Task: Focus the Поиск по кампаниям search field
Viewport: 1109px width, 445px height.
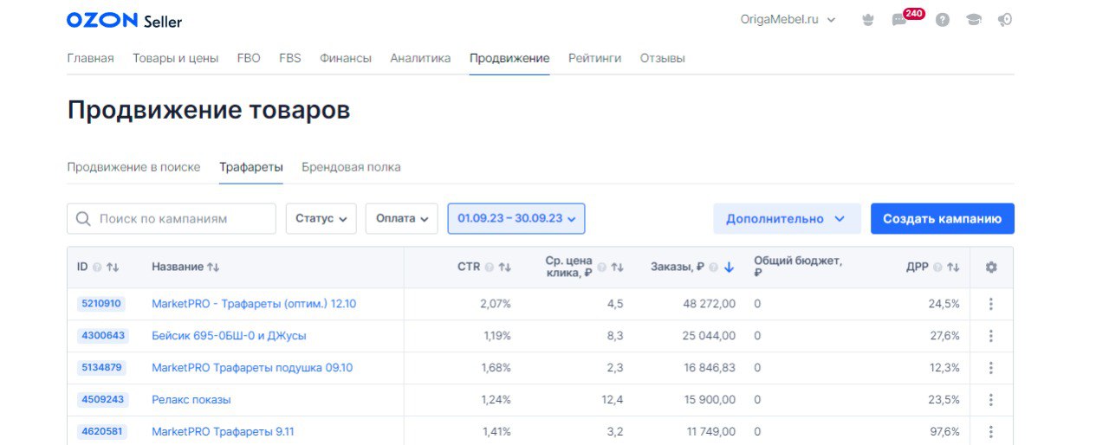Action: click(x=172, y=219)
